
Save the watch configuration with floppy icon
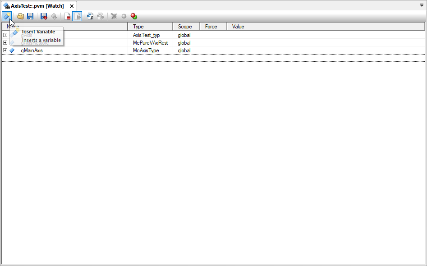pos(30,16)
